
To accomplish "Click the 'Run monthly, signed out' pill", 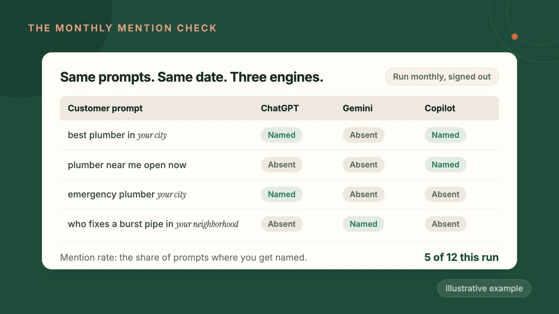I will [x=442, y=77].
